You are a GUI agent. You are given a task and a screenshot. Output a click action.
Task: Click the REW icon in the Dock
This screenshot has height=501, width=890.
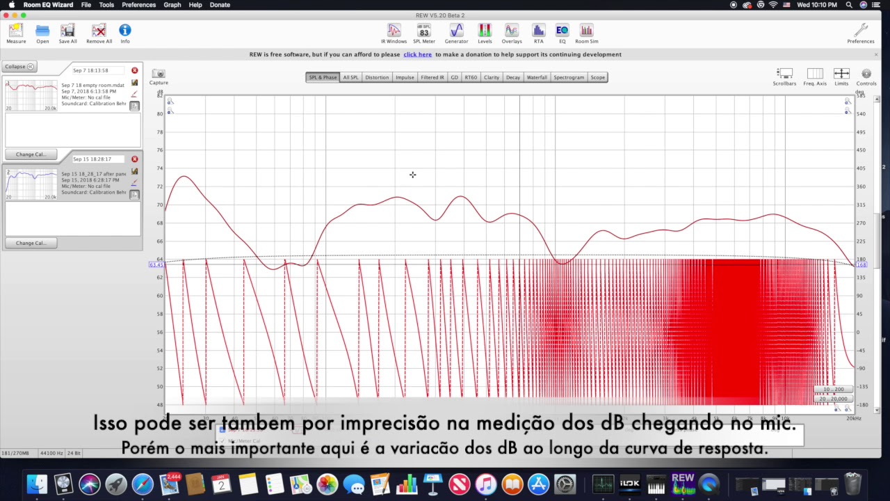683,484
